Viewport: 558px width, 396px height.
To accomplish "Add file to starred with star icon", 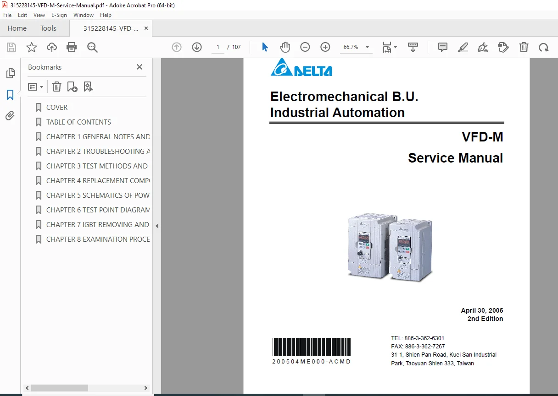I will [x=32, y=47].
